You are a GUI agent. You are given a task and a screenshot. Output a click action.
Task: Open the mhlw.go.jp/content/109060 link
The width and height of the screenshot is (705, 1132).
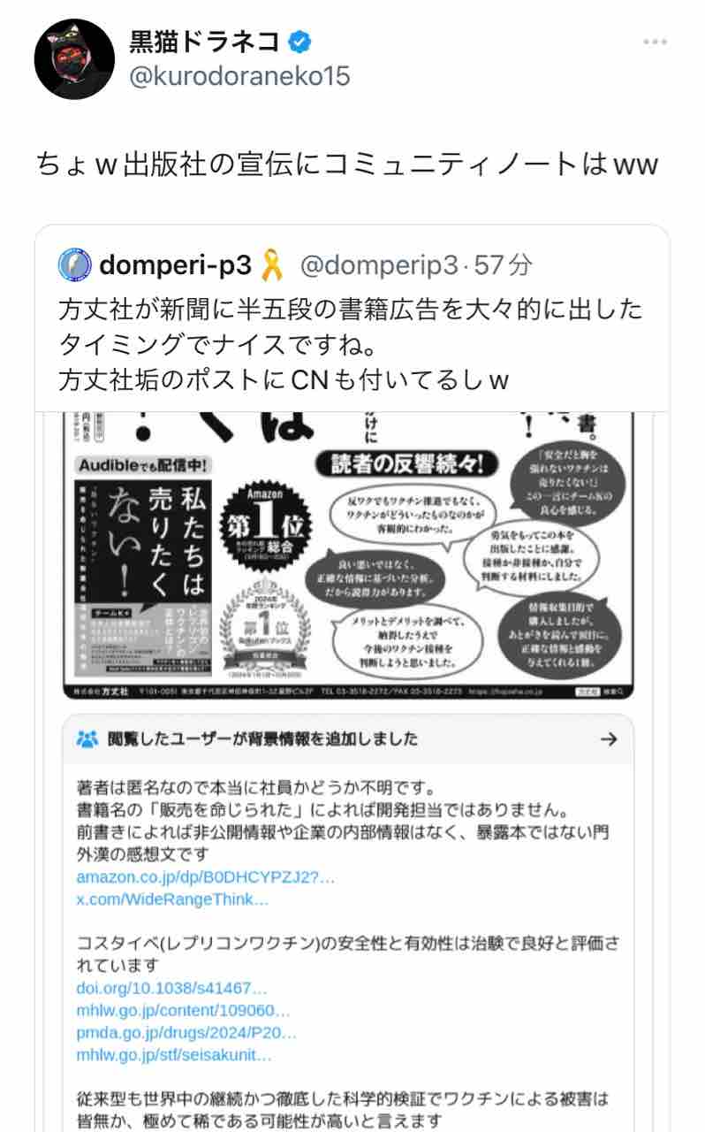[183, 1009]
